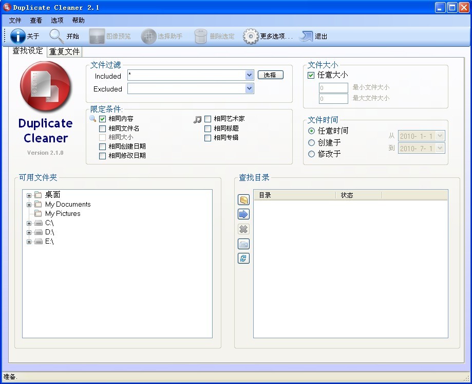Uncheck the 相同内容 checkbox
This screenshot has height=384, width=472.
click(103, 119)
